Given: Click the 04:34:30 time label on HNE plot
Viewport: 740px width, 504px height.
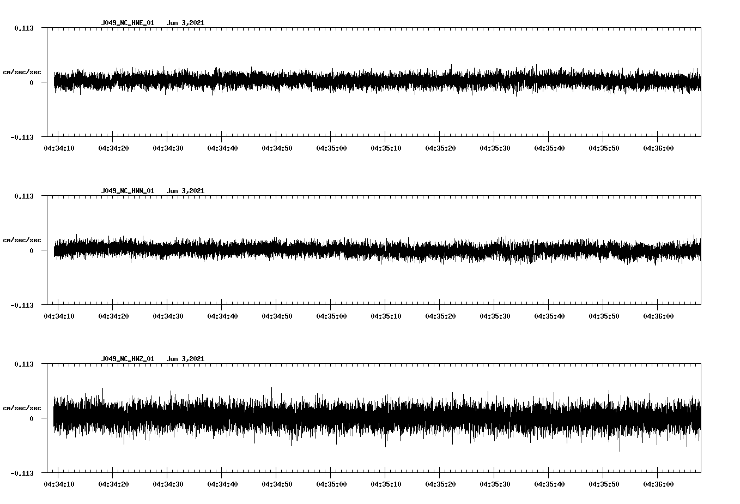Looking at the screenshot, I should tap(168, 148).
